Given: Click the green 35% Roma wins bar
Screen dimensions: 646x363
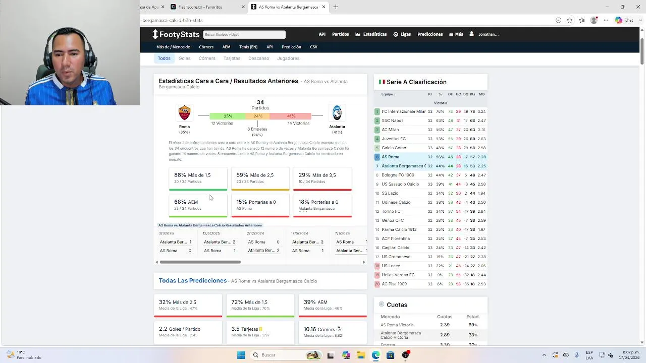Looking at the screenshot, I should coord(228,116).
